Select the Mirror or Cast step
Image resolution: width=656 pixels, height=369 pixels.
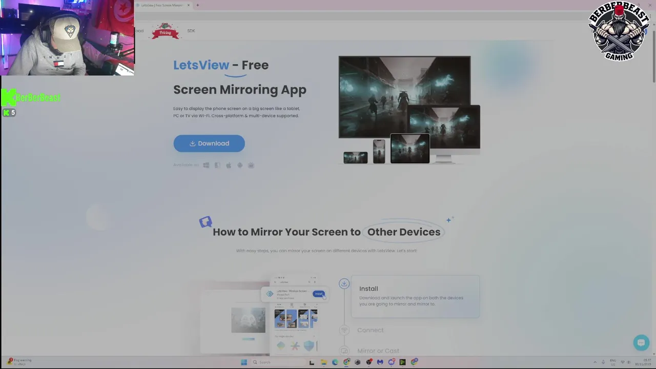378,351
